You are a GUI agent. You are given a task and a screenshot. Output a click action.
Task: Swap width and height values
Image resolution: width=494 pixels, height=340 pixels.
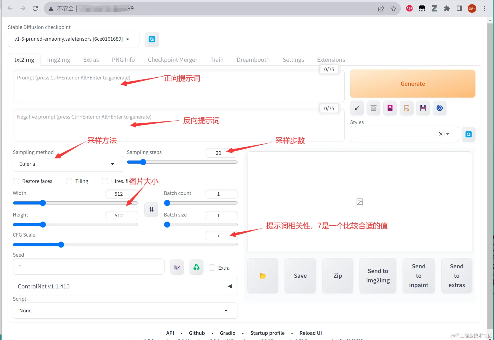(x=151, y=209)
